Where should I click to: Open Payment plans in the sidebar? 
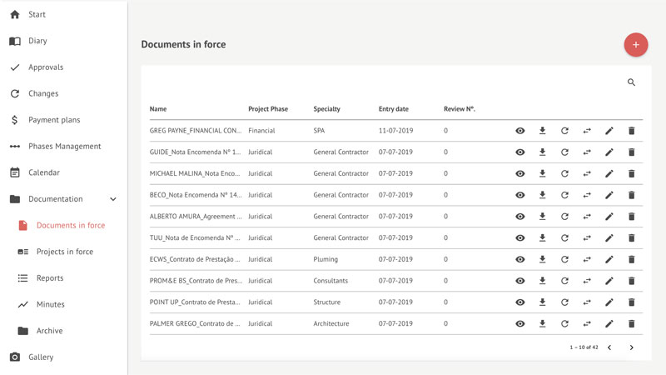(x=54, y=120)
